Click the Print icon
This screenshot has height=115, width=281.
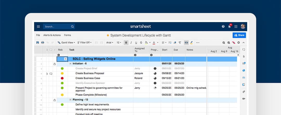click(x=43, y=43)
